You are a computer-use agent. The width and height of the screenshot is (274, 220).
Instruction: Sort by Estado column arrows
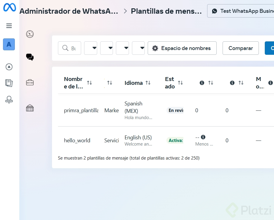tap(180, 82)
